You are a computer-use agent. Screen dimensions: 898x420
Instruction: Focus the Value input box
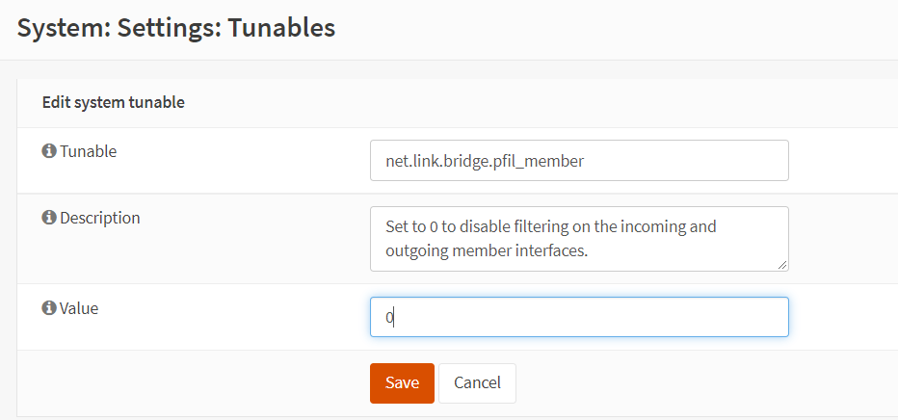(579, 317)
